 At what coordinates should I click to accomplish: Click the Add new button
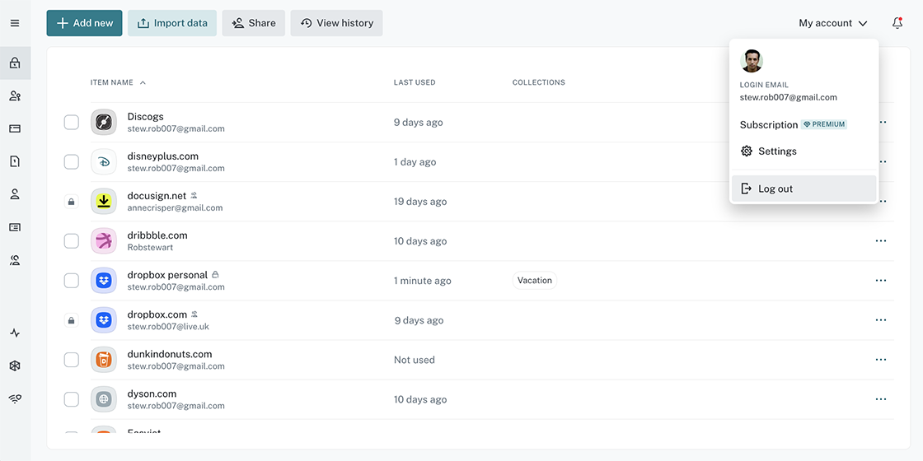click(x=85, y=23)
